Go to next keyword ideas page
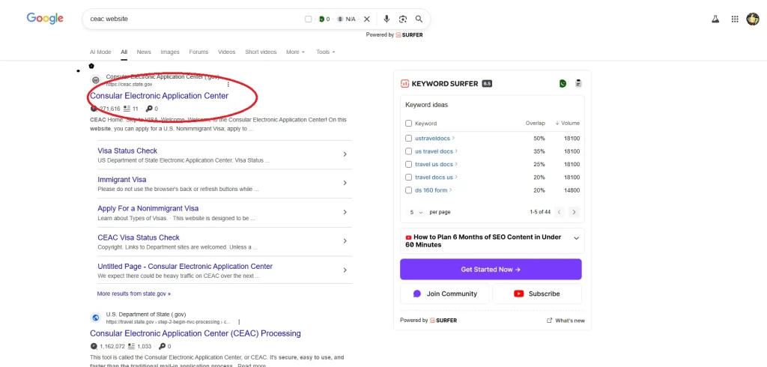 (575, 213)
